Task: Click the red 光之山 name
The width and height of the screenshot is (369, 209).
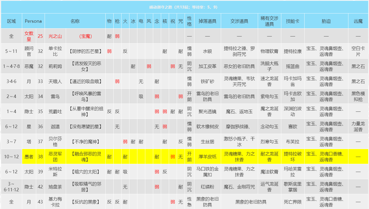Action: point(55,36)
